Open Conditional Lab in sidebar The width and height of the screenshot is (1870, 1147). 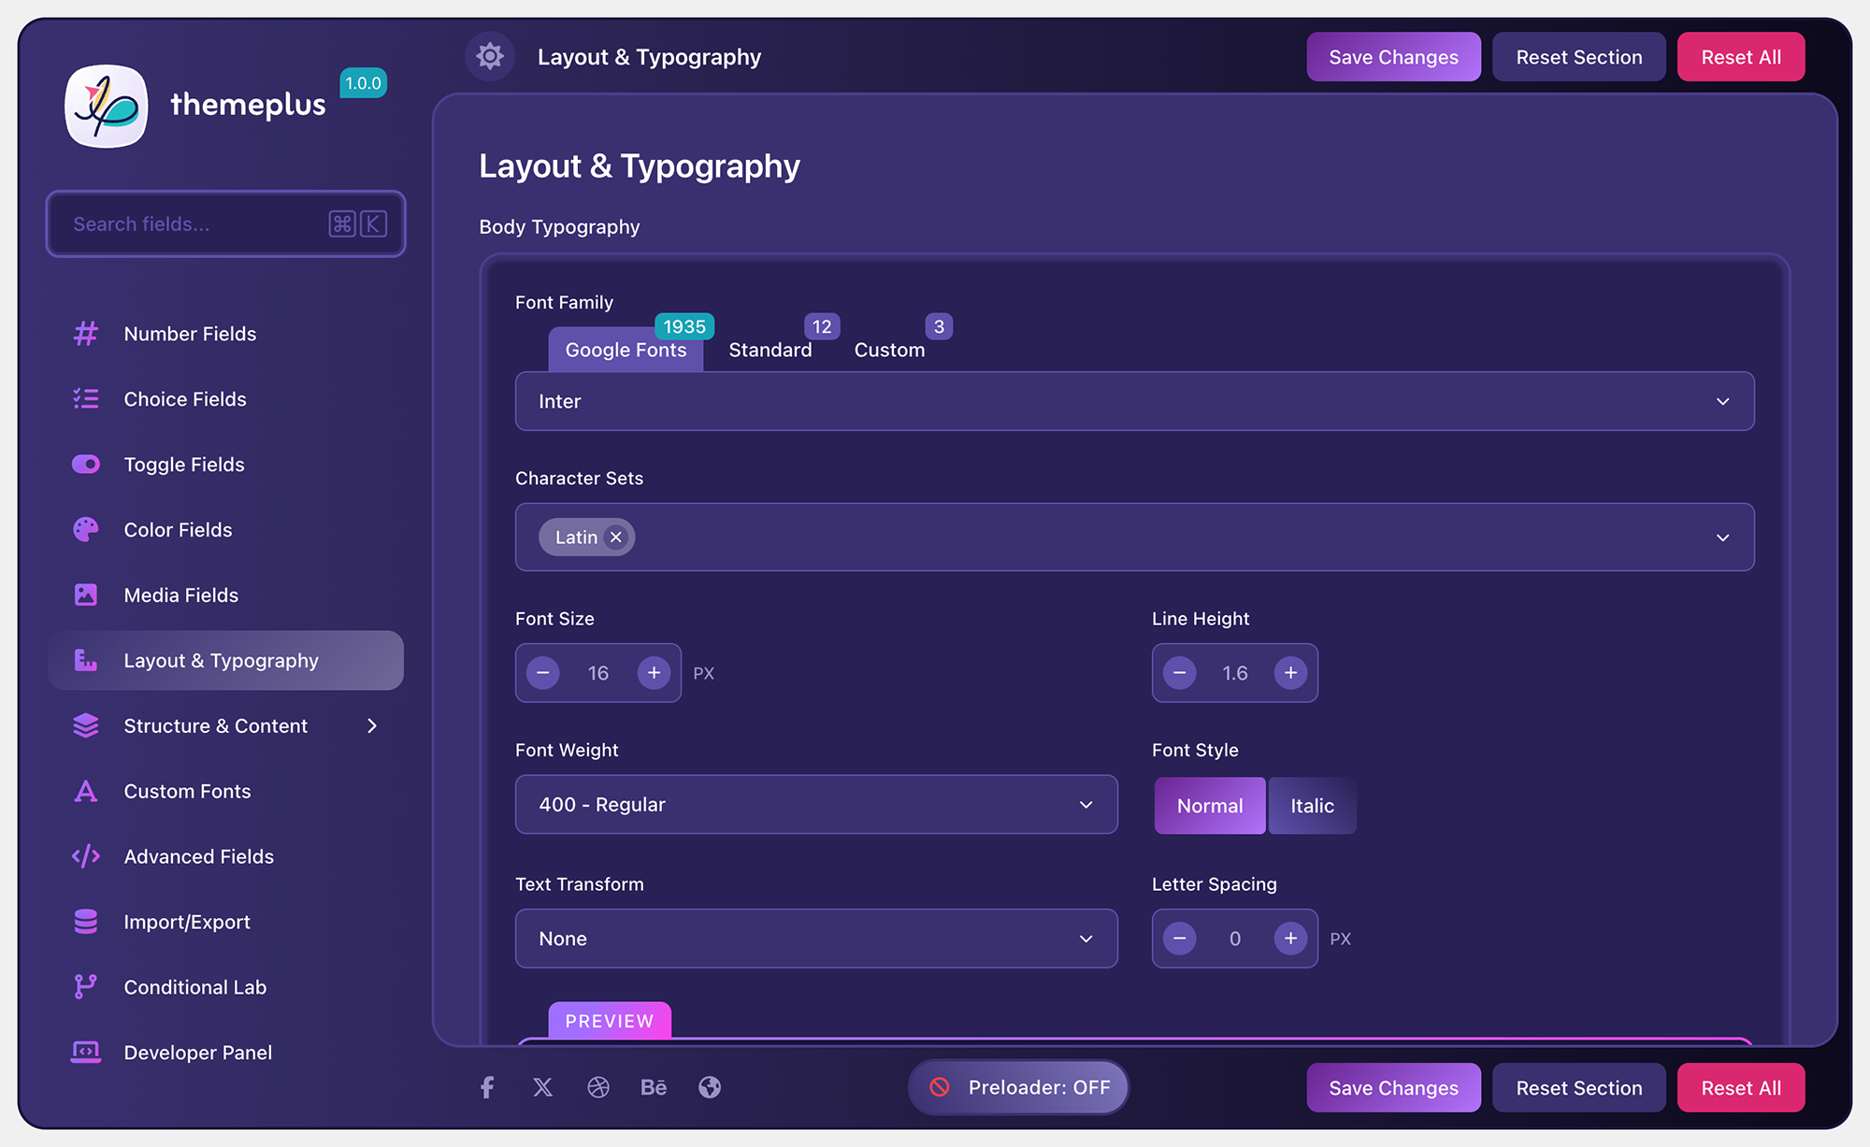click(225, 987)
